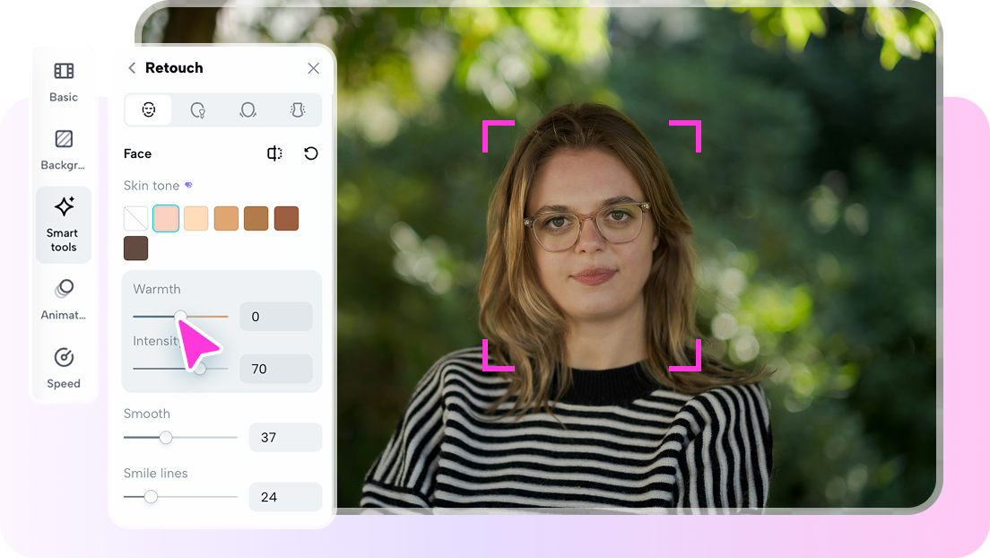The image size is (990, 558).
Task: Select the darkest brown skin tone swatch
Action: point(135,248)
